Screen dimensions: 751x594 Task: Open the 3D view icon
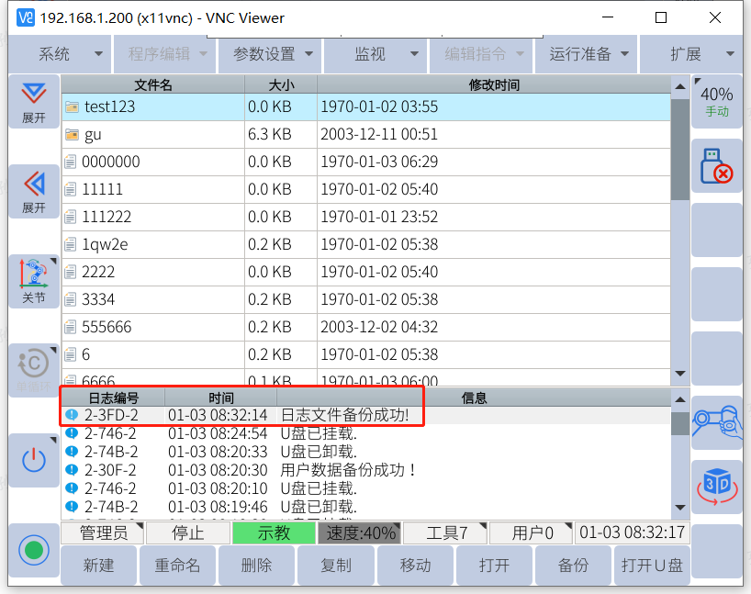tap(716, 486)
